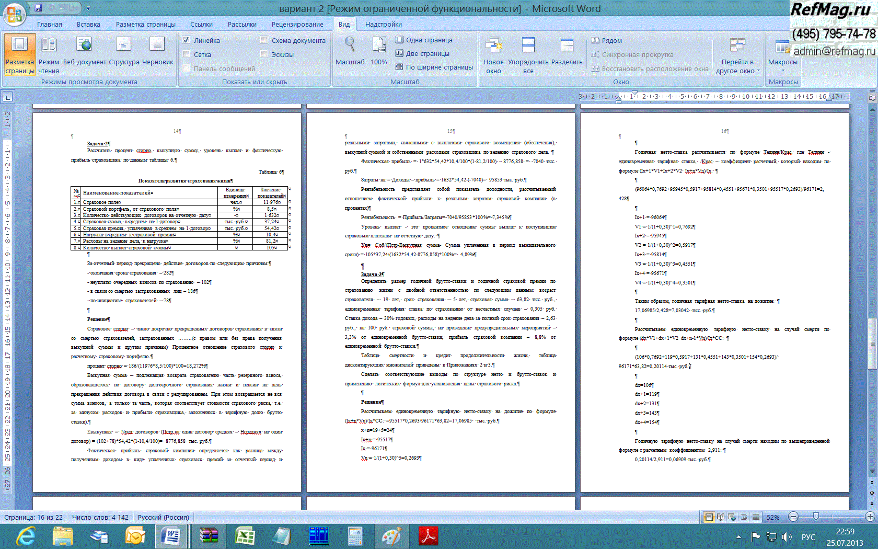Open a Новое окно window
This screenshot has height=549, width=878.
coord(493,55)
